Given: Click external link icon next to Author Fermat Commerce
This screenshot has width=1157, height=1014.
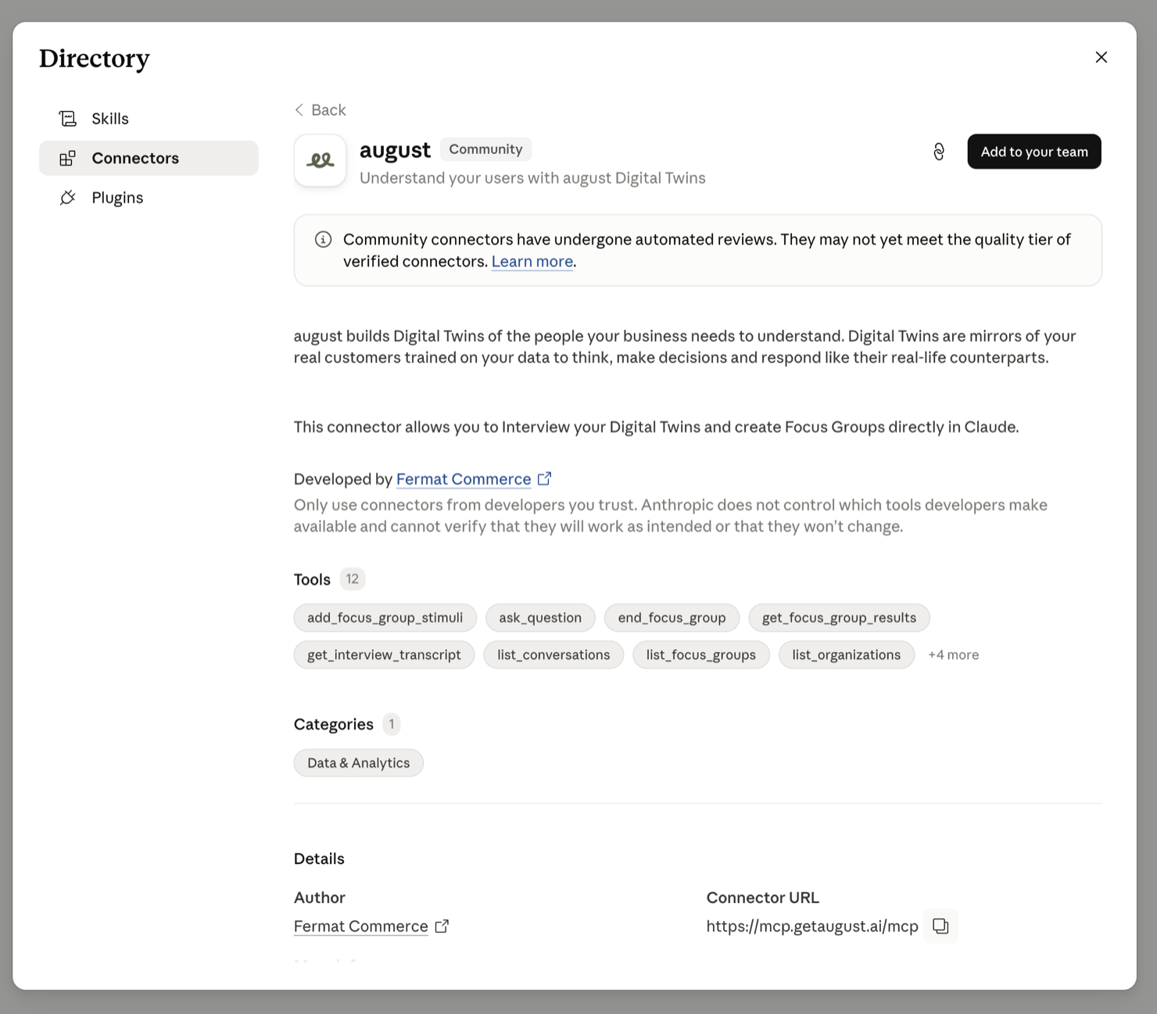Looking at the screenshot, I should pos(442,926).
